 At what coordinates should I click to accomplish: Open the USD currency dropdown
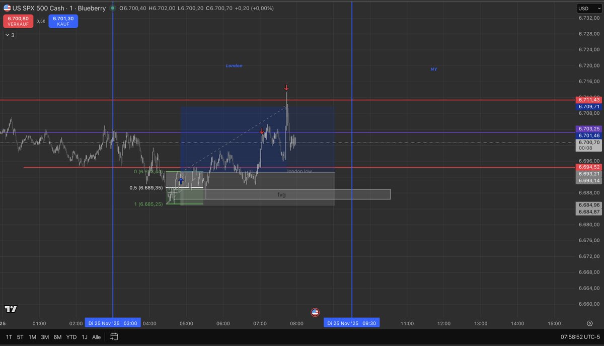tap(590, 9)
